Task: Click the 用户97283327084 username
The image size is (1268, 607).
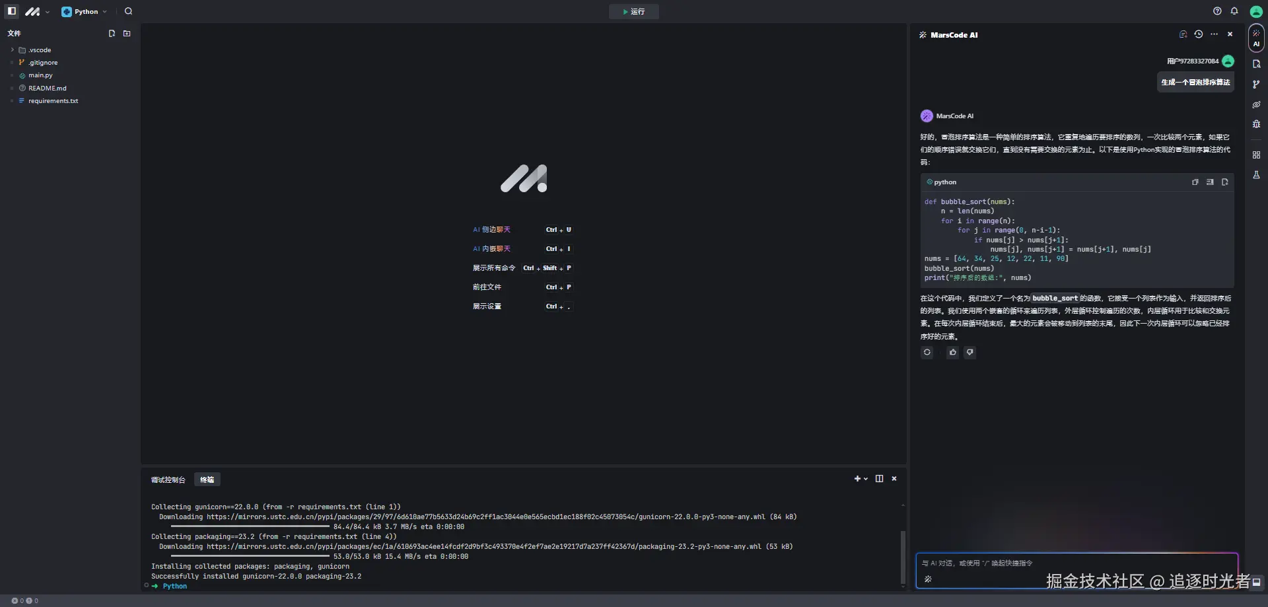Action: (x=1193, y=61)
